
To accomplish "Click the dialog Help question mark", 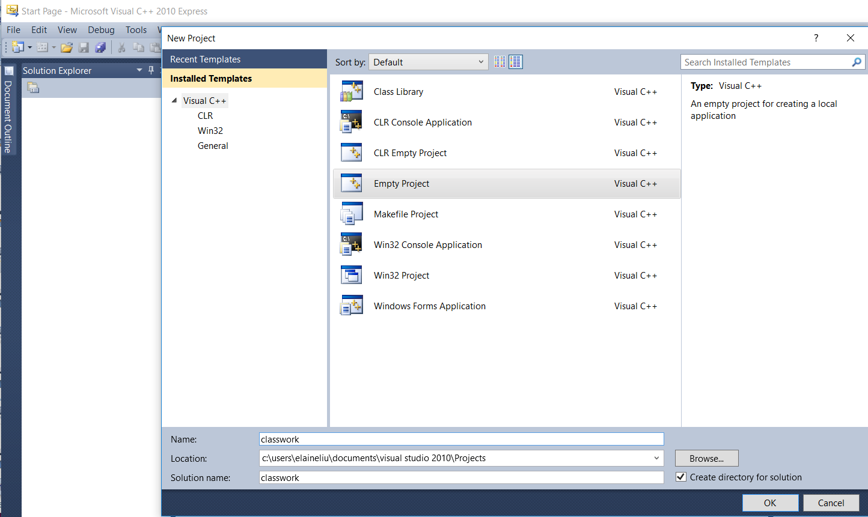I will tap(816, 38).
